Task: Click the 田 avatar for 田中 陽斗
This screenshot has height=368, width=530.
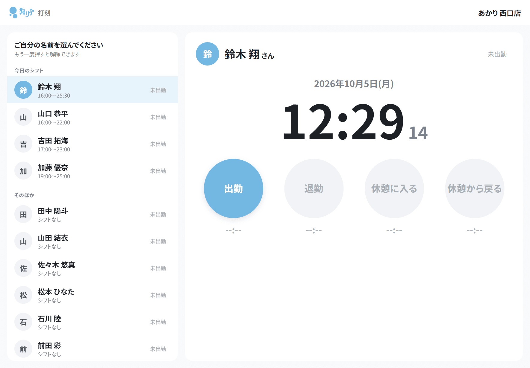Action: [23, 214]
